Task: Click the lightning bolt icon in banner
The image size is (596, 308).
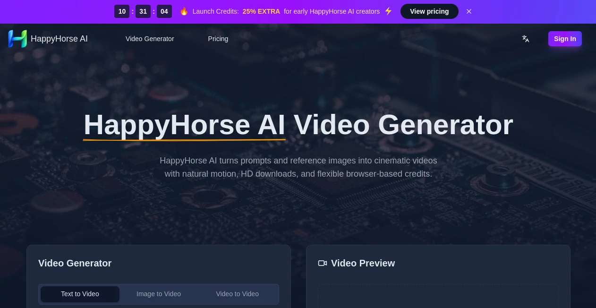Action: pyautogui.click(x=388, y=11)
